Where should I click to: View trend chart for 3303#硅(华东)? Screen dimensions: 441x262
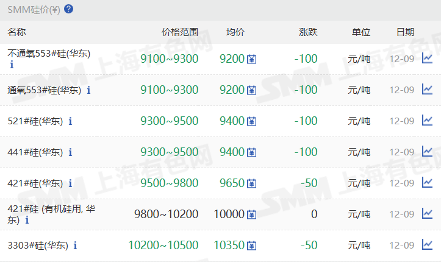point(427,244)
